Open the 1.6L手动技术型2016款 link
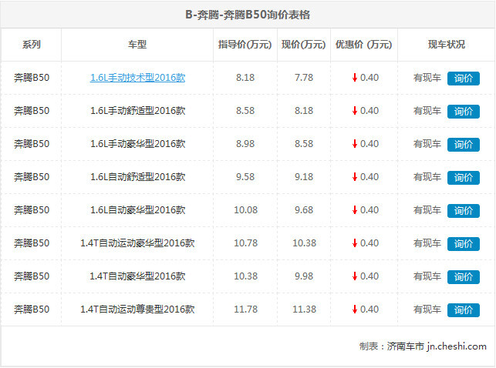This screenshot has width=496, height=368. coord(137,78)
